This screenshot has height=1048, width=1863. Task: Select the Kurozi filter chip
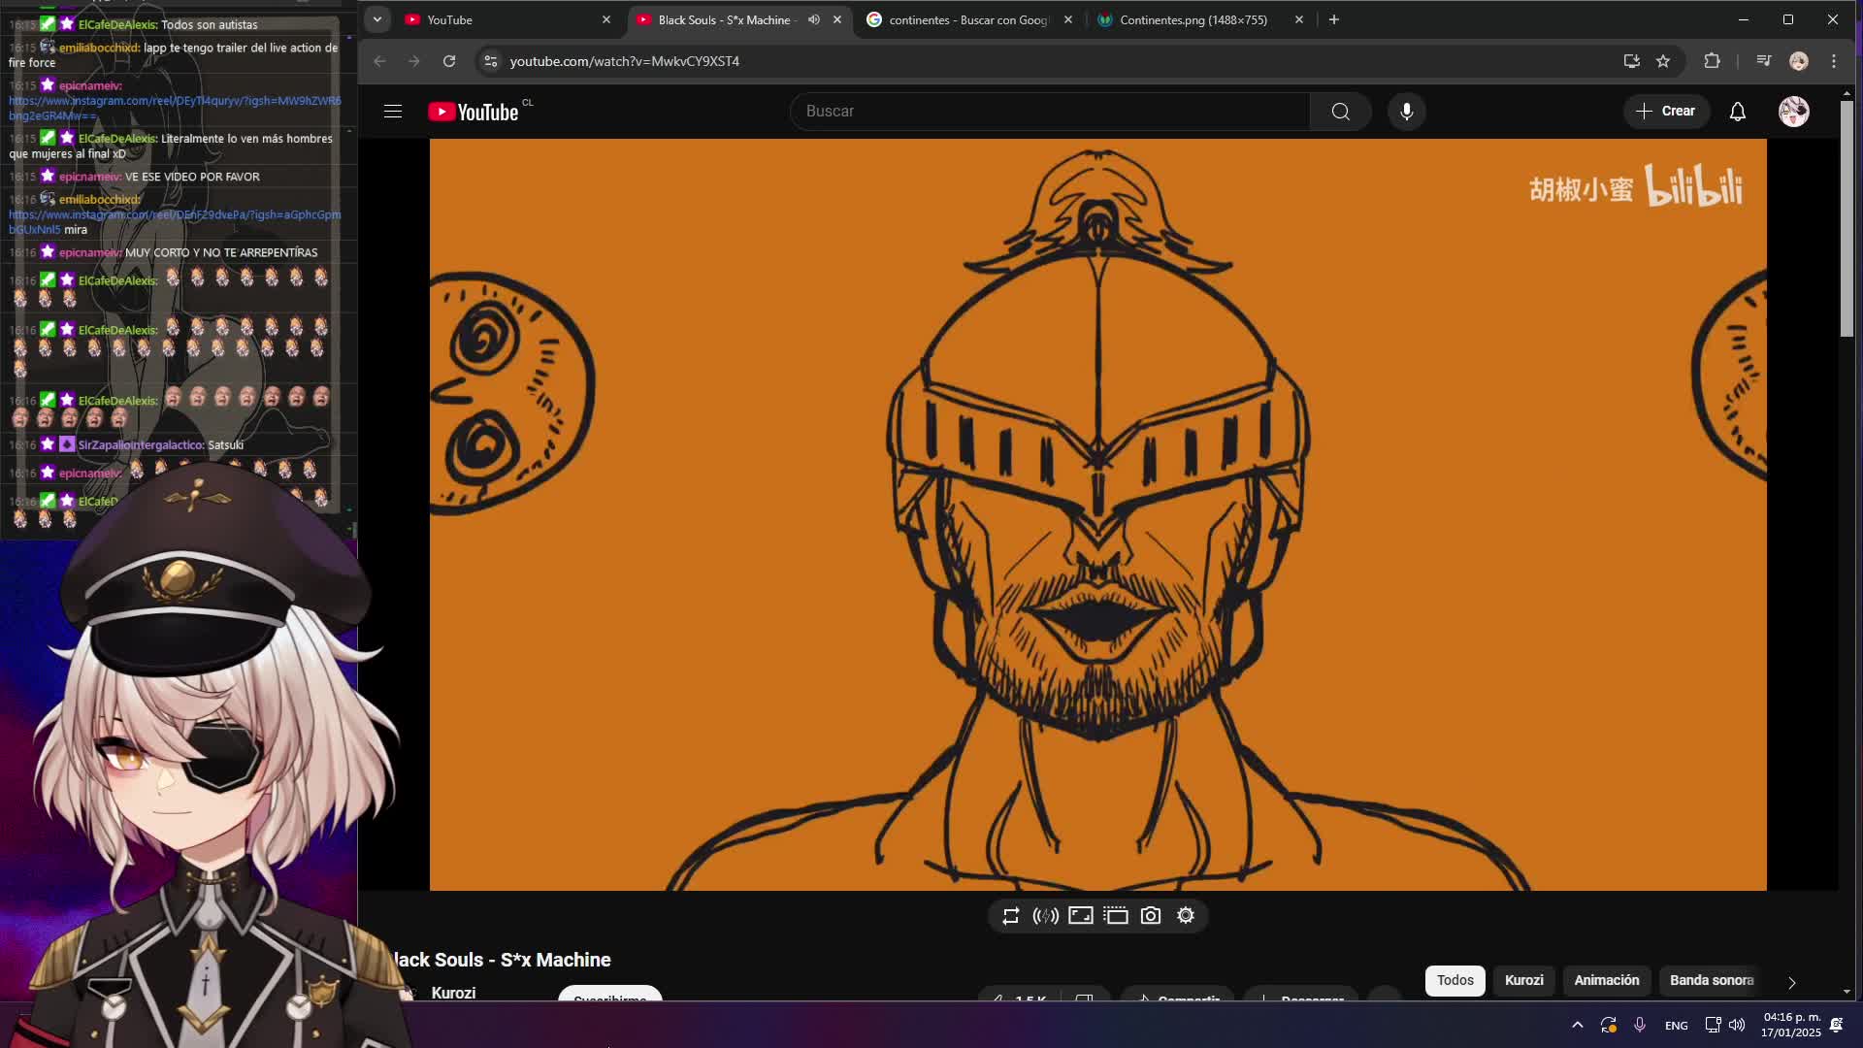coord(1523,980)
